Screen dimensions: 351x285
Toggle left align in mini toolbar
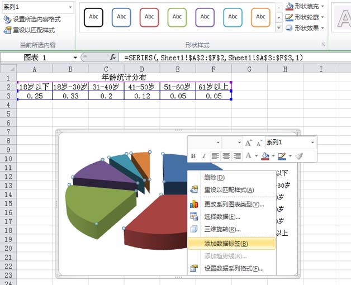[x=215, y=156]
